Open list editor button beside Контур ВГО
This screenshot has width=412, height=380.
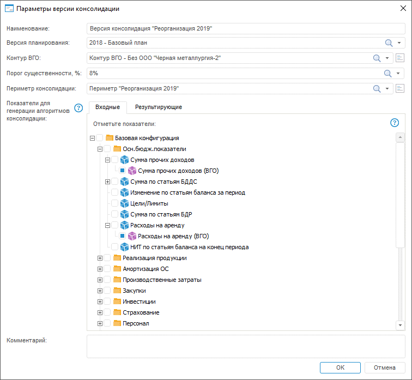click(x=400, y=58)
